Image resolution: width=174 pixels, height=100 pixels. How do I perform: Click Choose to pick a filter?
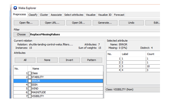point(21,34)
